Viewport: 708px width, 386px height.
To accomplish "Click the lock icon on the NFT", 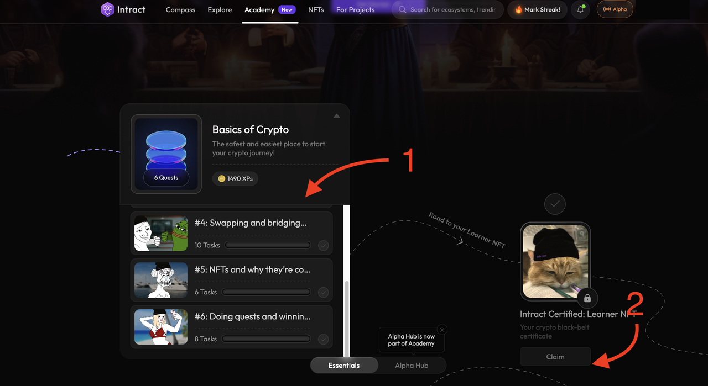I will click(587, 299).
